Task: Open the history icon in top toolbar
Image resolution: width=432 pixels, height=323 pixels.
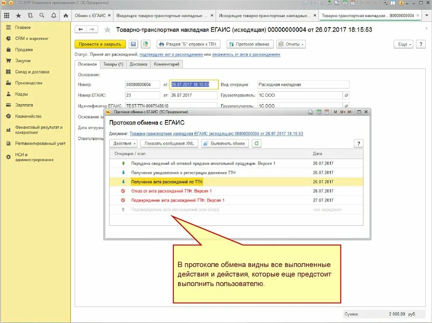Action: click(x=30, y=16)
